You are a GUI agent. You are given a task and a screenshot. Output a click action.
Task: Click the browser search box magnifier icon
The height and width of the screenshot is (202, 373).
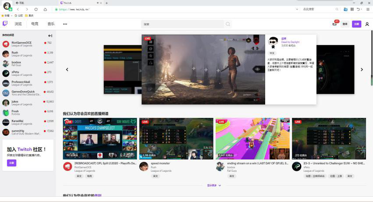(x=337, y=9)
